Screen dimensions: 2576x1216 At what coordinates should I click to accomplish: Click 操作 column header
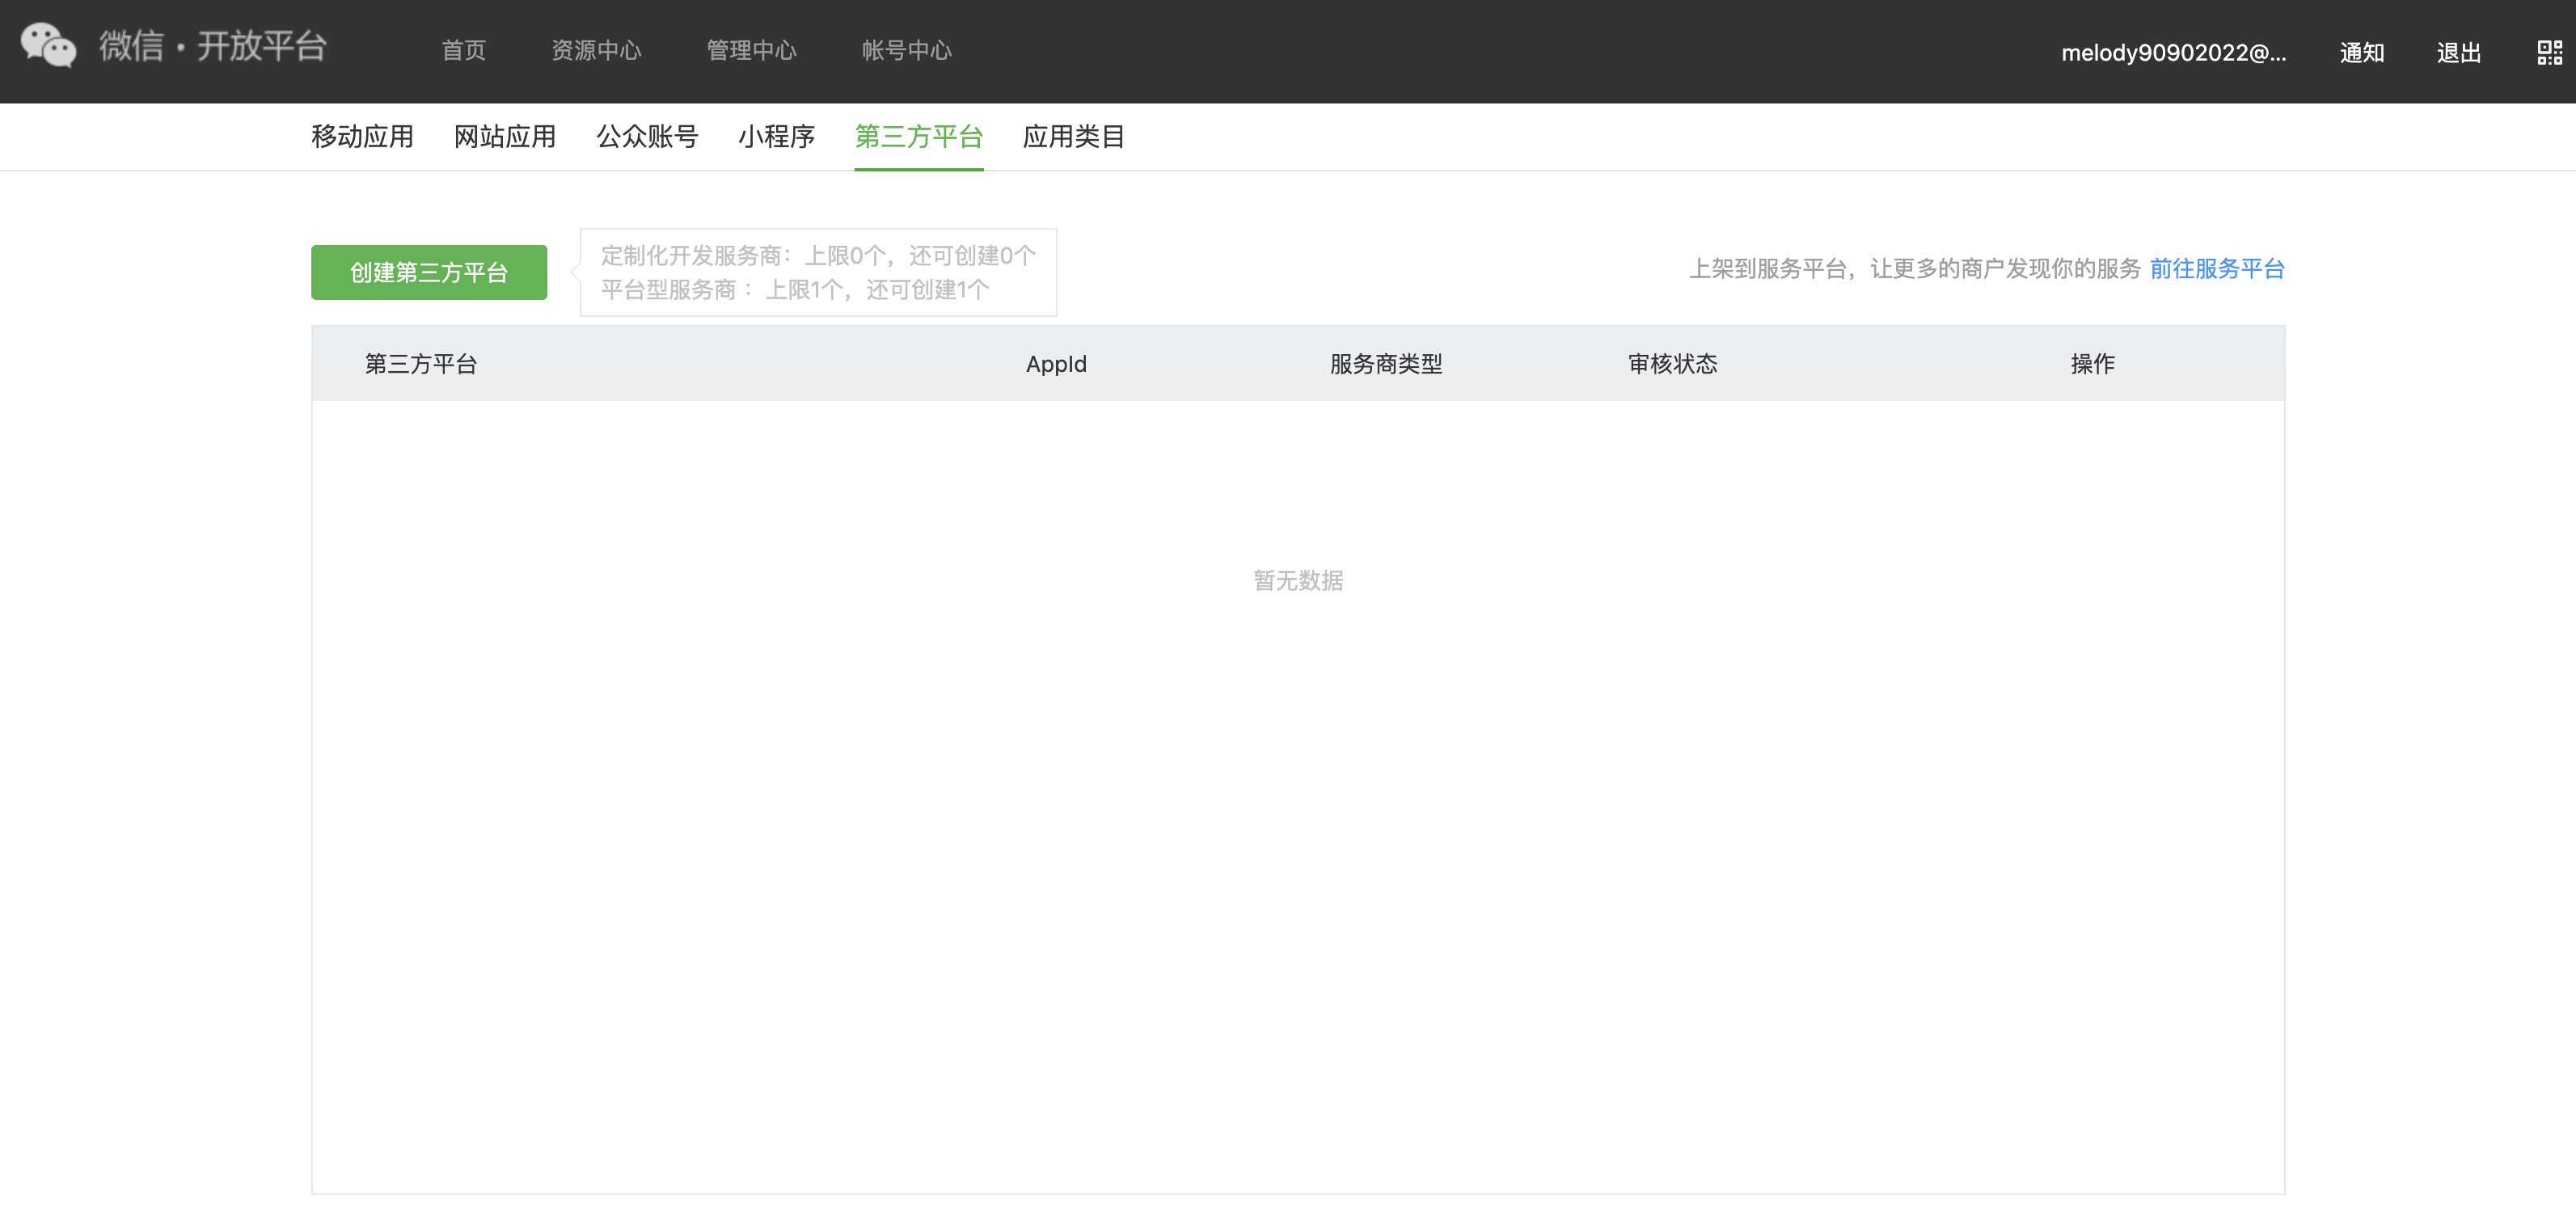coord(2092,363)
